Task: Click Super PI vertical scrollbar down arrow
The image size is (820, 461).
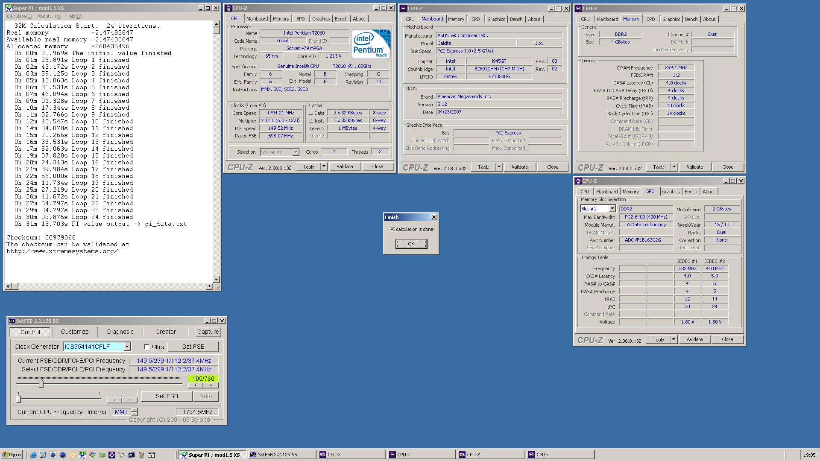Action: [217, 279]
